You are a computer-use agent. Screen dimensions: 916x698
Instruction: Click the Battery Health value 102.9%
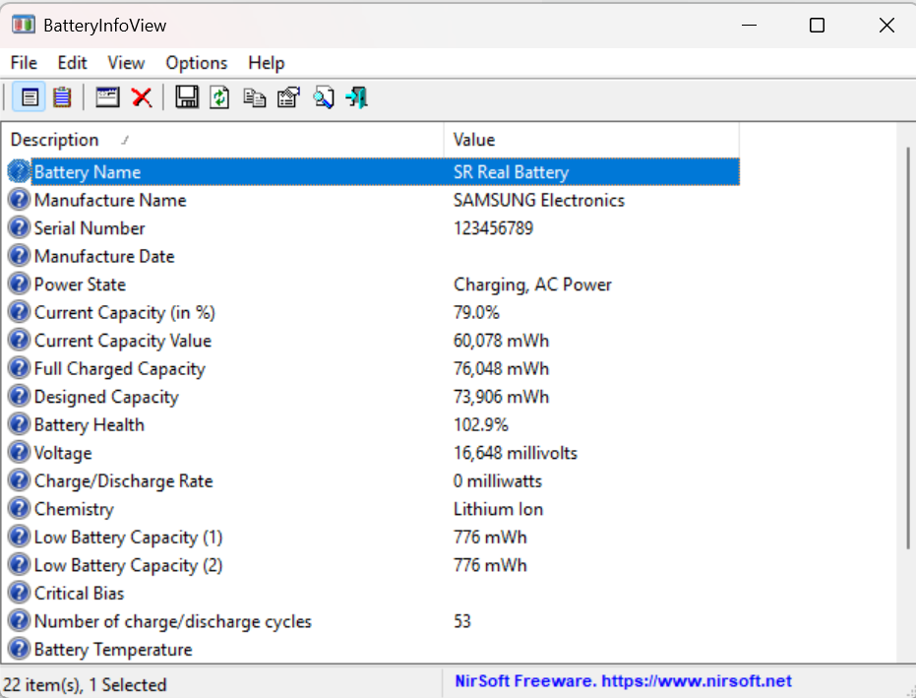481,424
